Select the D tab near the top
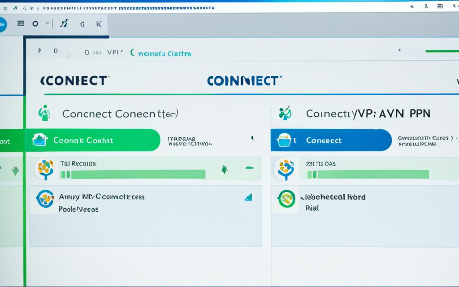Image resolution: width=459 pixels, height=287 pixels. [x=55, y=51]
